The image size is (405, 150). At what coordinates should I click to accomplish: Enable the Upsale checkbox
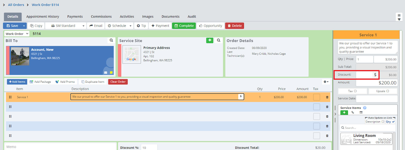point(388,91)
